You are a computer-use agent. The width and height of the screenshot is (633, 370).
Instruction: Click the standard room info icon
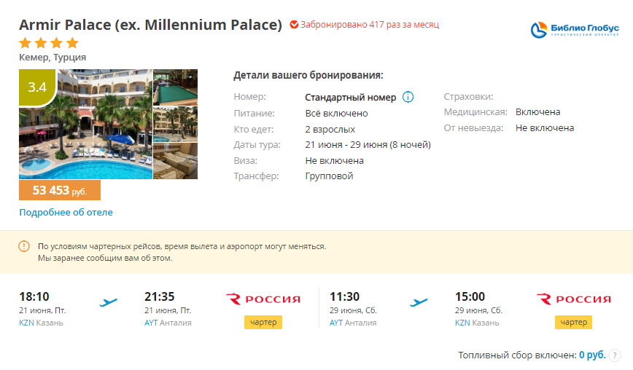tap(408, 97)
